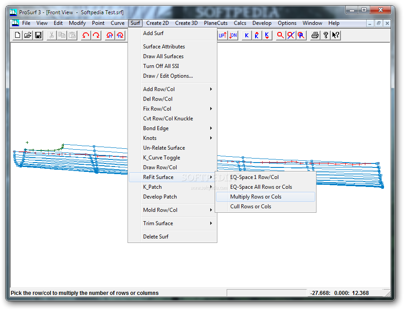Screen dimensions: 404x310
Task: Save the file with the floppy disk icon
Action: [38, 35]
